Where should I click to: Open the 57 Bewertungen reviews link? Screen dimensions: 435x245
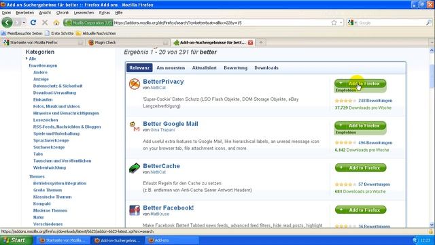coord(374,184)
